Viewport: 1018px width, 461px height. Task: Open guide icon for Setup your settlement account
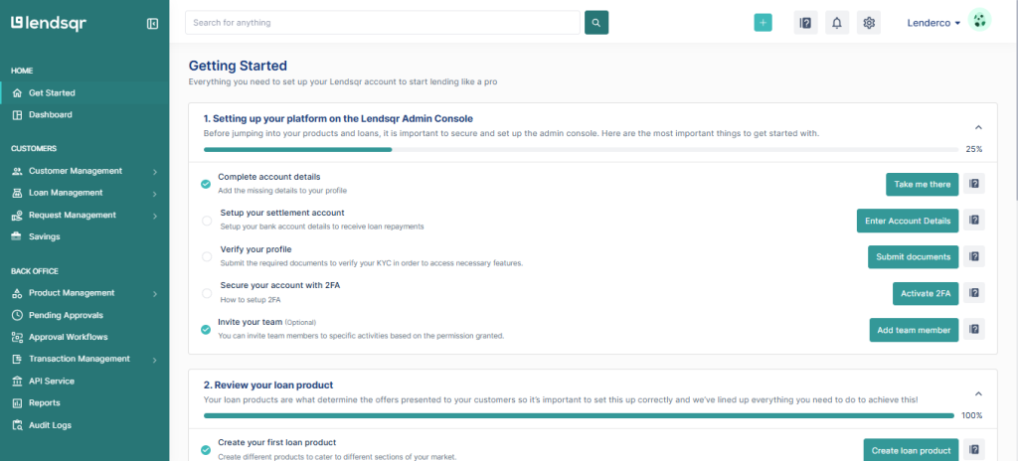click(974, 221)
